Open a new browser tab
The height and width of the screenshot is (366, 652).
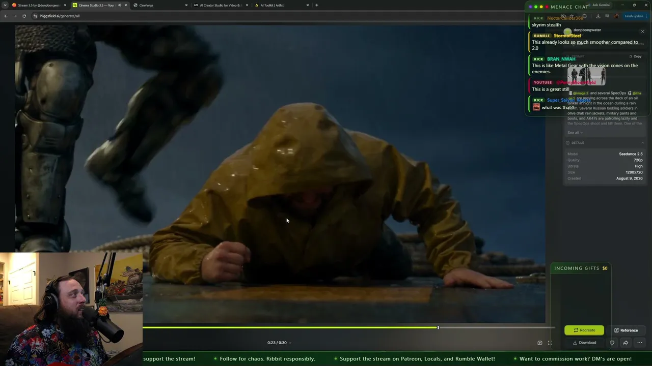click(317, 5)
